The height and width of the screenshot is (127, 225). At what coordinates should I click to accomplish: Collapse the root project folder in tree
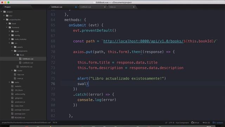tap(1, 12)
